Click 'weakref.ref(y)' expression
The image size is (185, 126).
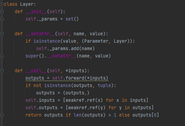(x=87, y=108)
